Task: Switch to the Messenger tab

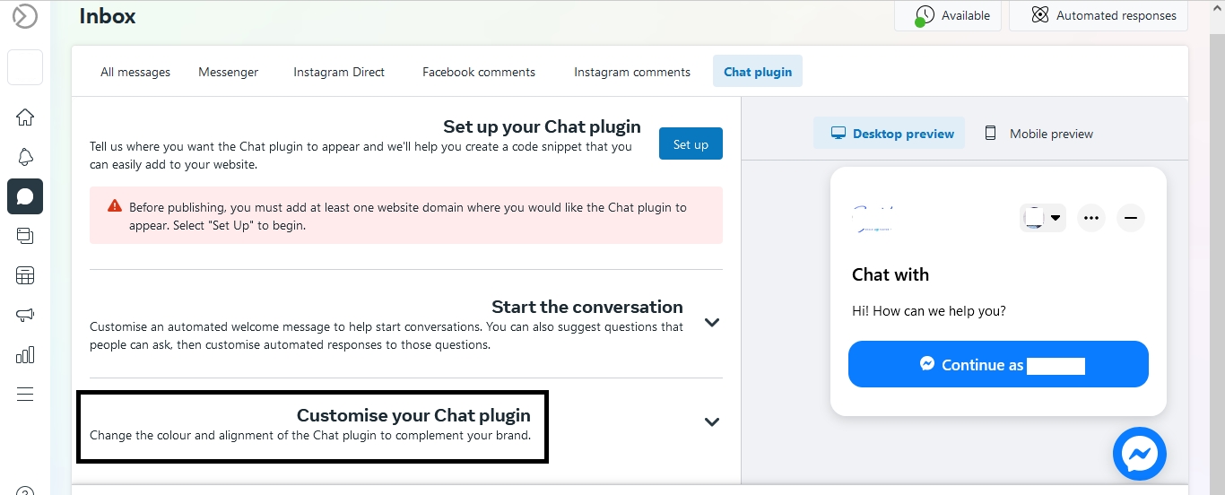Action: 228,72
